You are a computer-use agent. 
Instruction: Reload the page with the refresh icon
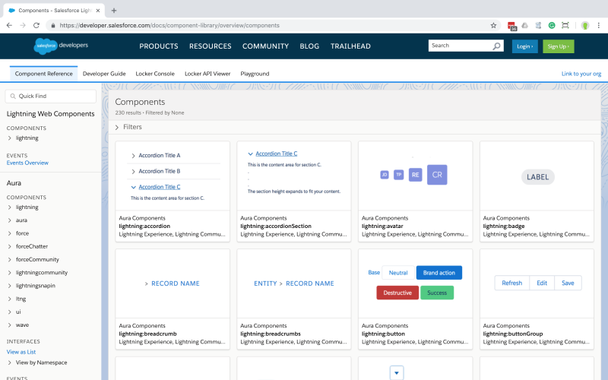[x=36, y=25]
